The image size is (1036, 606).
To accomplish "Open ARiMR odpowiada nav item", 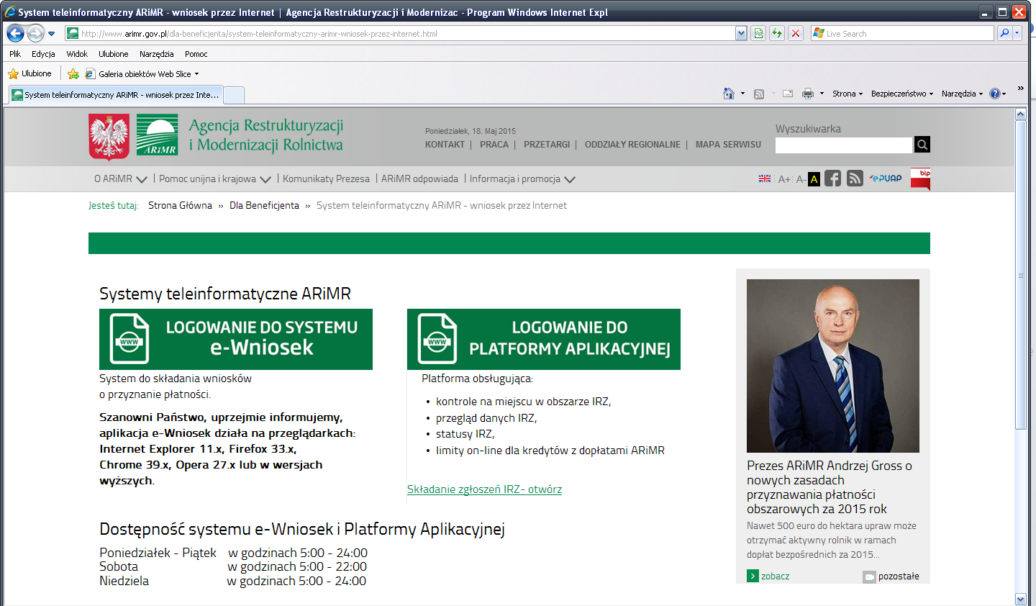I will pos(419,178).
